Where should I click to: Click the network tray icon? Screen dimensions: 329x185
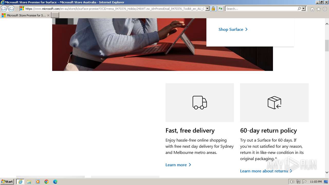pos(298,182)
